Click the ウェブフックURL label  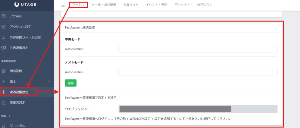pyautogui.click(x=77, y=109)
